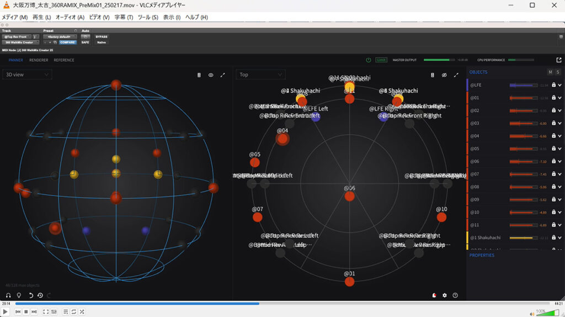Select object @04 in the Top view
The width and height of the screenshot is (565, 317).
click(282, 139)
